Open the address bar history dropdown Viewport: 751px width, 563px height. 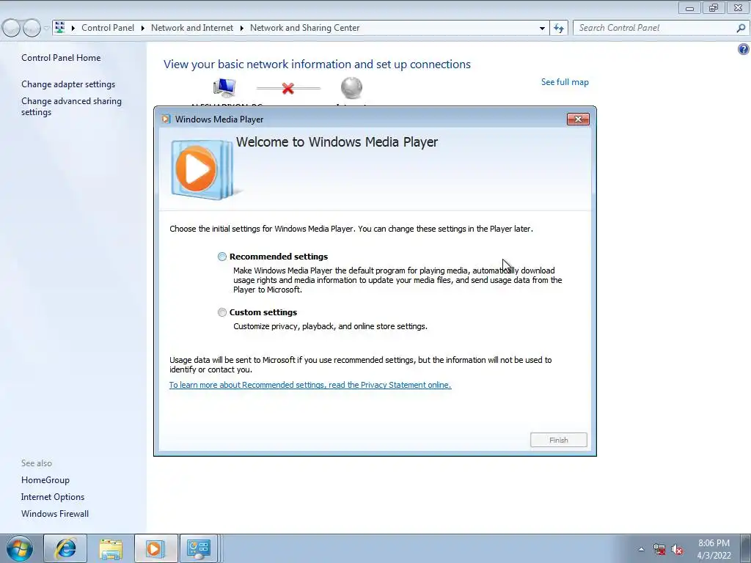point(542,29)
